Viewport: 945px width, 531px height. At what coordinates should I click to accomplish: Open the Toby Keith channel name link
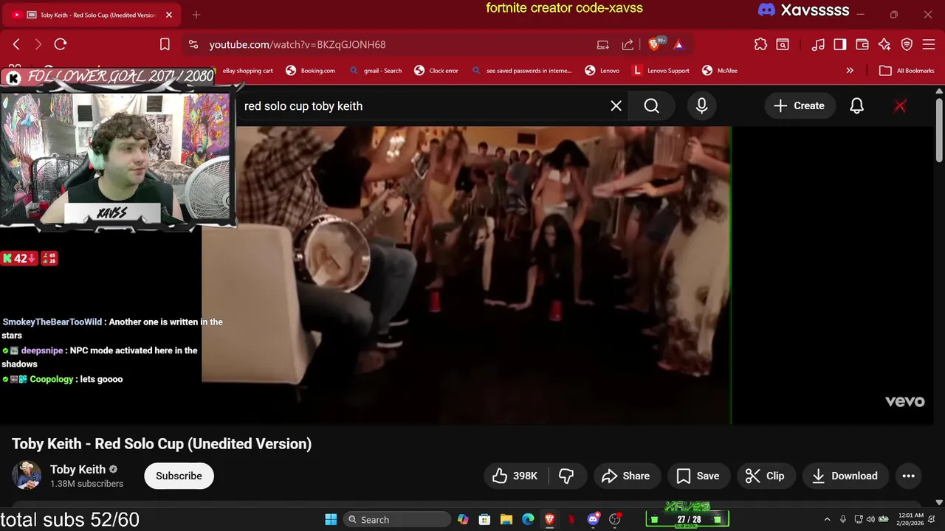[x=78, y=469]
